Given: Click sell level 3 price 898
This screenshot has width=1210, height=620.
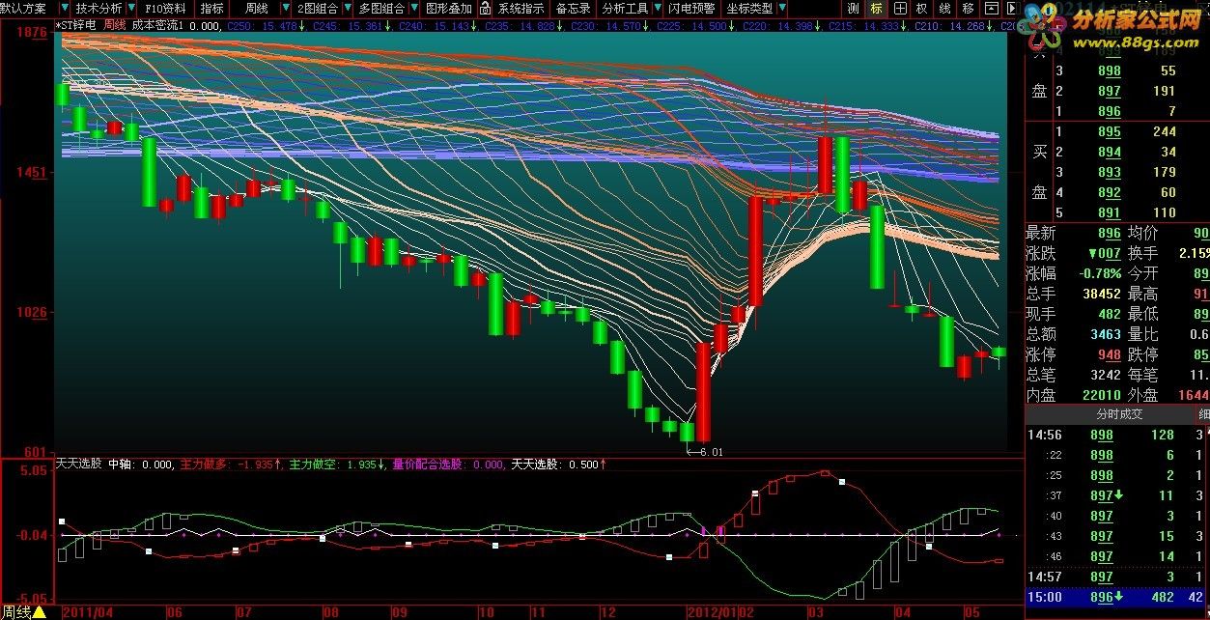Looking at the screenshot, I should tap(1109, 70).
